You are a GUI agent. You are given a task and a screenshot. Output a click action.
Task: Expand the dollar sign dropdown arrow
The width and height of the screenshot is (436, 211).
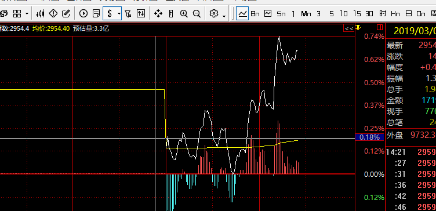pyautogui.click(x=119, y=13)
